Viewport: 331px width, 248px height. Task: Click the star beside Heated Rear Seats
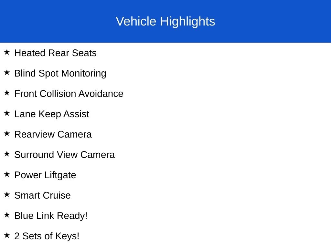7,52
